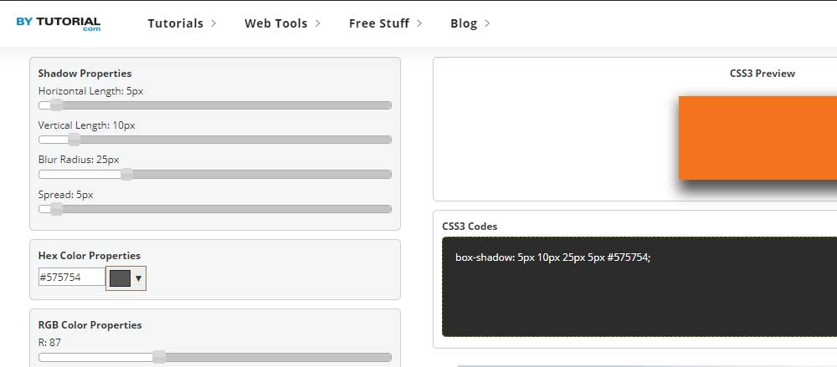Click the chevron beside Web Tools
Image resolution: width=837 pixels, height=367 pixels.
[x=317, y=23]
